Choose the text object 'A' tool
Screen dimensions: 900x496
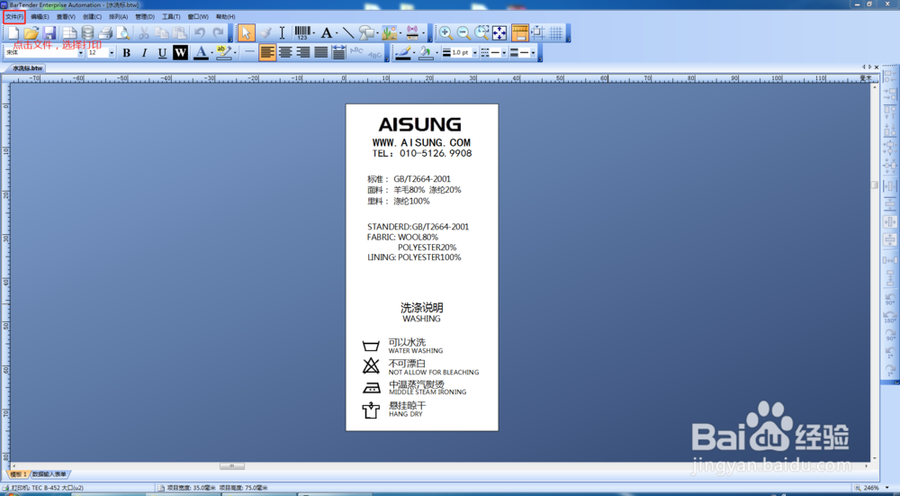tap(326, 32)
